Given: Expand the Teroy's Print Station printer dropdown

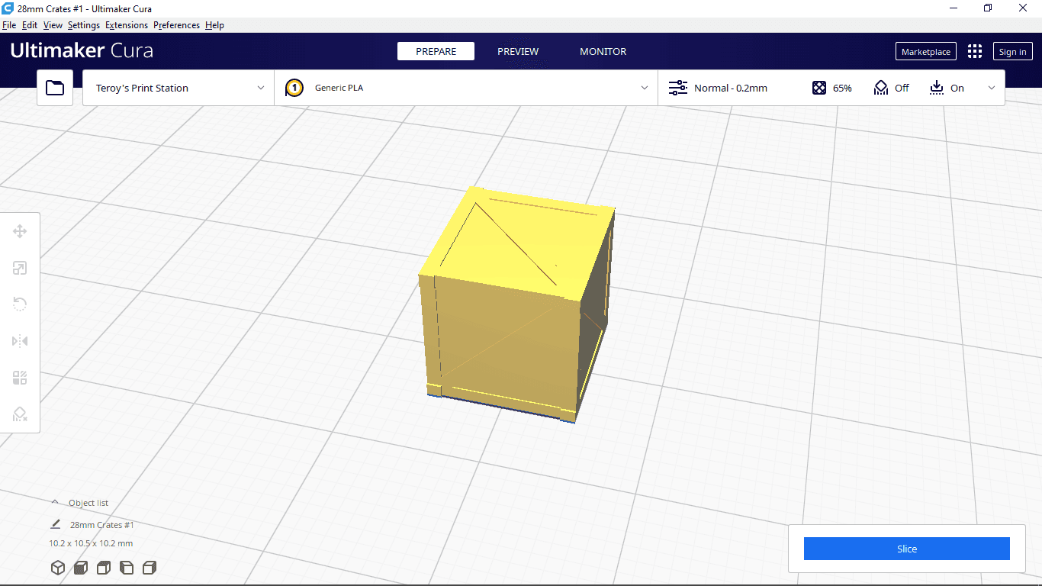Looking at the screenshot, I should click(x=178, y=88).
